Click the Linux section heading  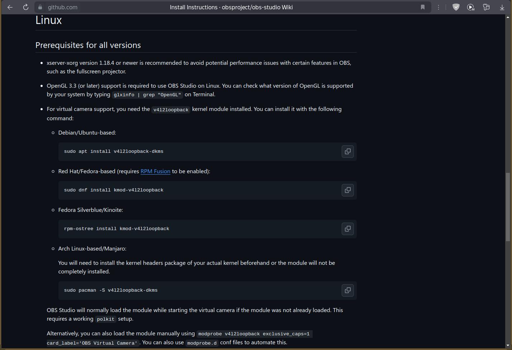coord(49,20)
